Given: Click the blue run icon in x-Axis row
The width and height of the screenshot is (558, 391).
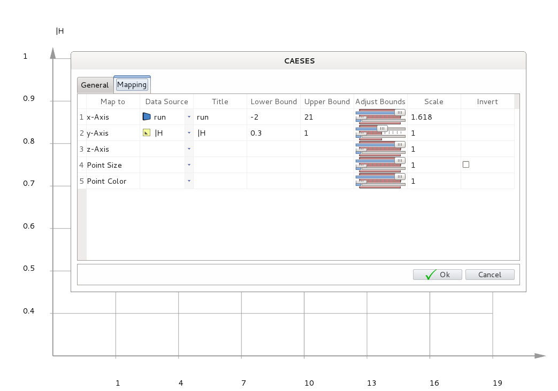Looking at the screenshot, I should [x=147, y=116].
